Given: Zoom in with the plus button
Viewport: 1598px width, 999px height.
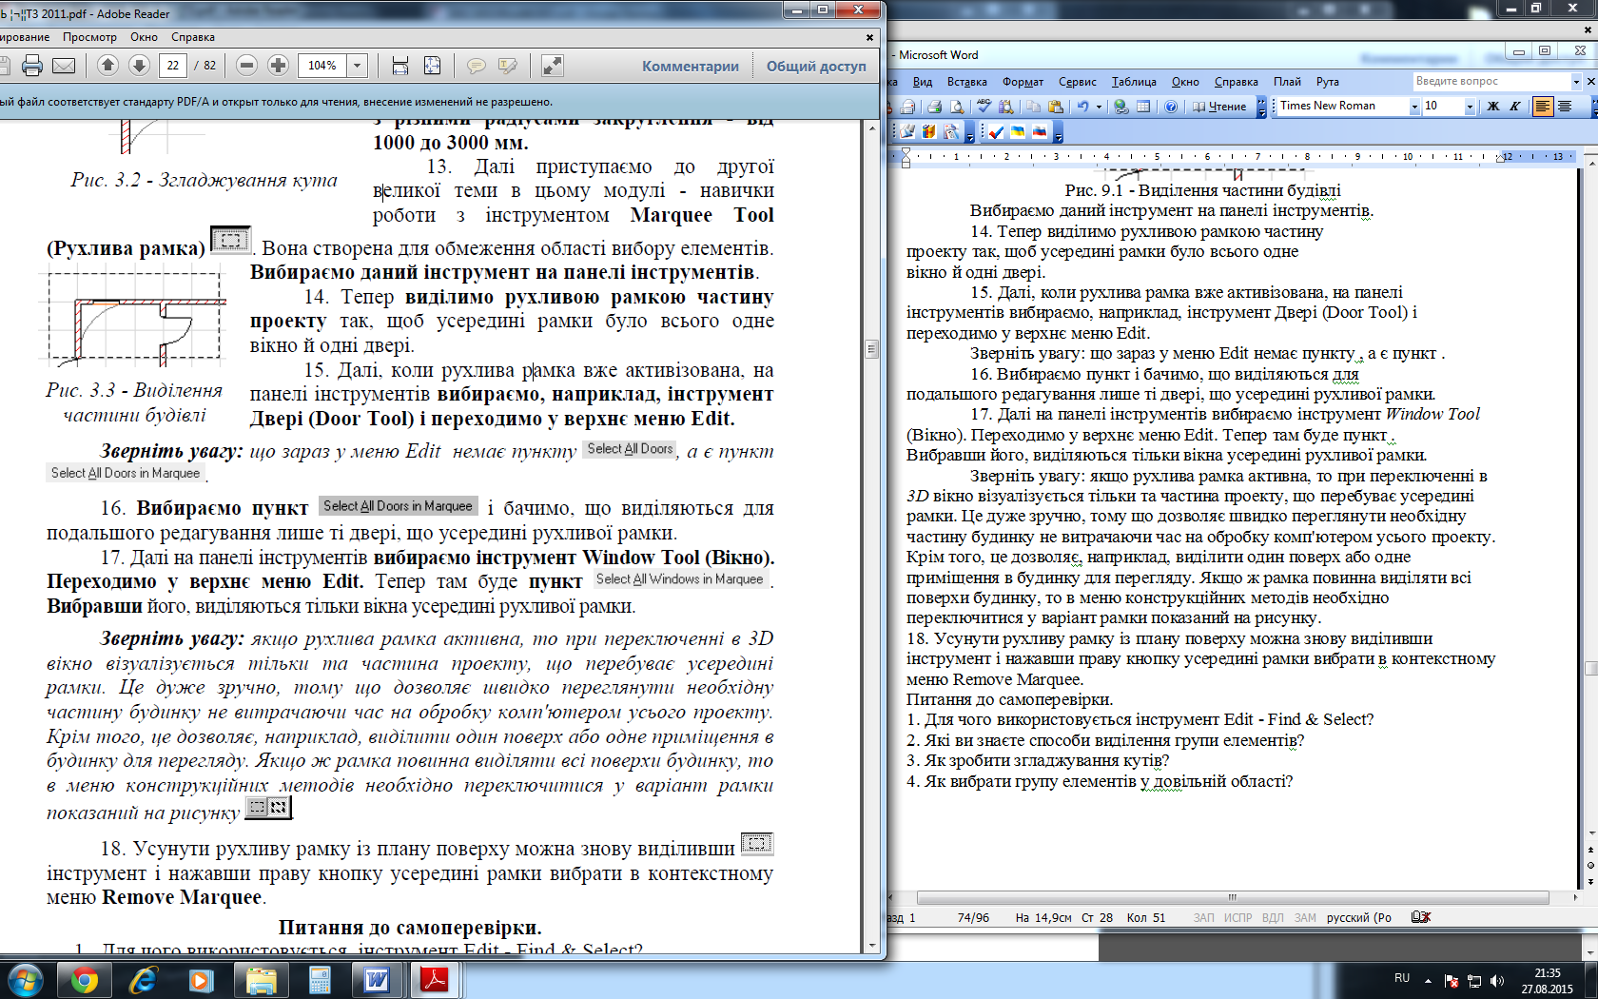Looking at the screenshot, I should pos(278,66).
